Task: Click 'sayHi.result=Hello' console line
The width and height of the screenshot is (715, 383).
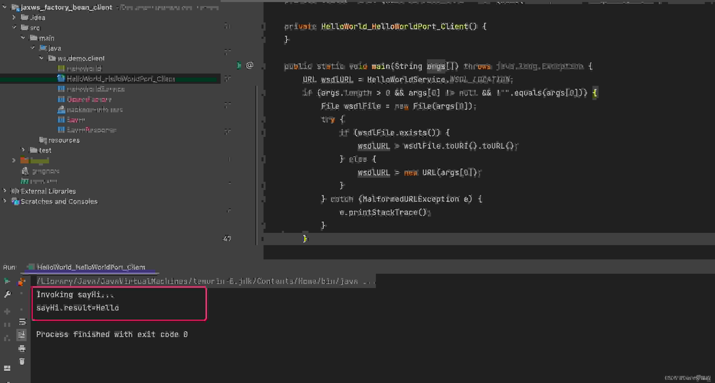Action: pyautogui.click(x=77, y=308)
